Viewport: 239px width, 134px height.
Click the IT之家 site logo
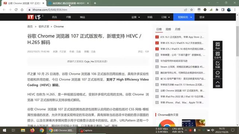[34, 17]
